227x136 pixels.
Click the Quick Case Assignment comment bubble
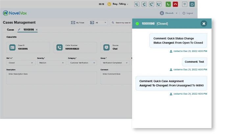[171, 83]
